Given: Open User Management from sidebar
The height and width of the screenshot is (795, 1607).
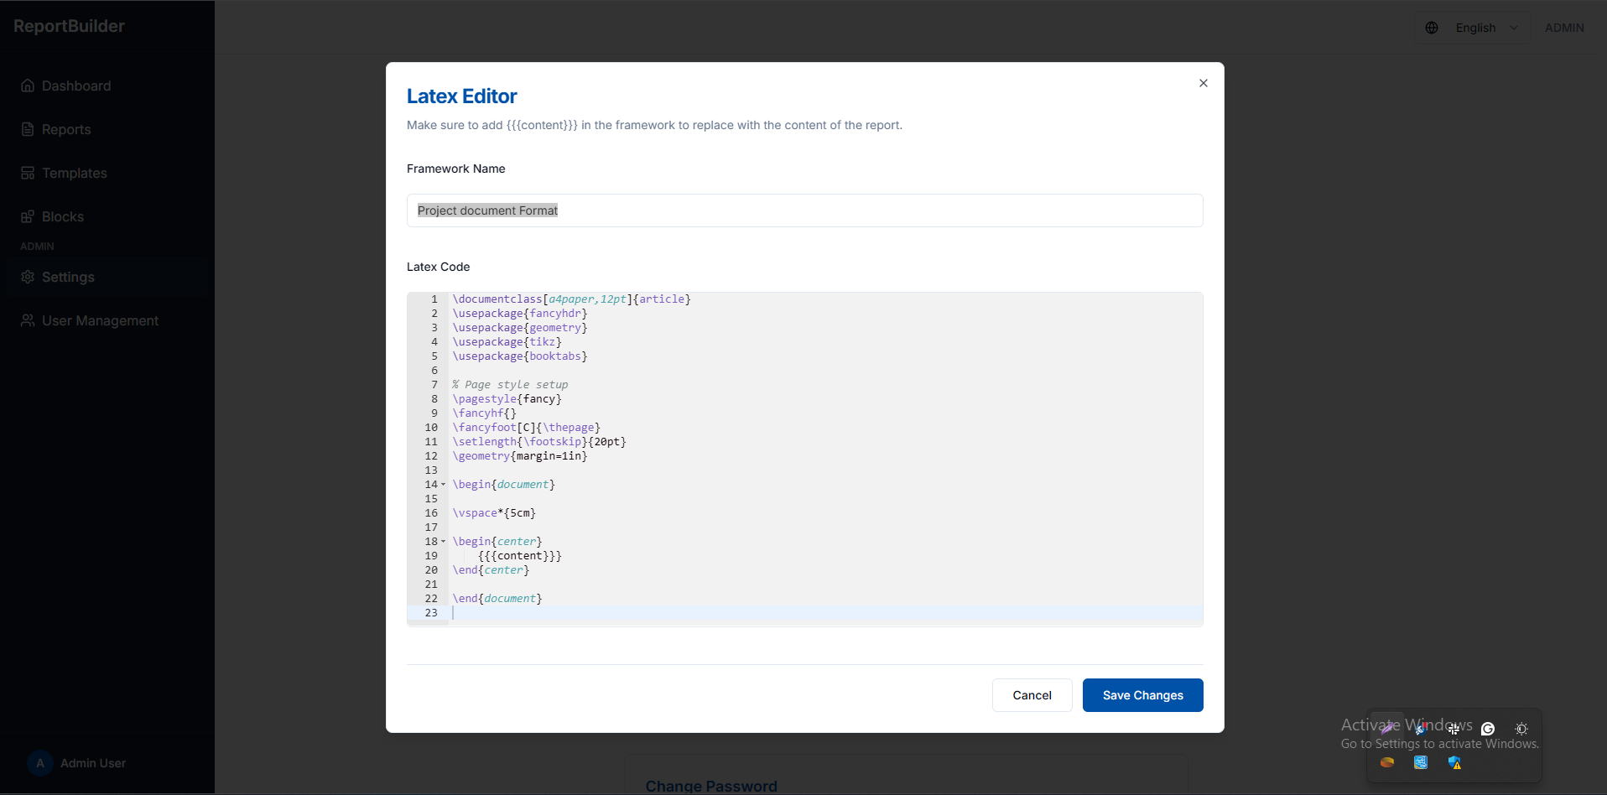Looking at the screenshot, I should [x=100, y=320].
